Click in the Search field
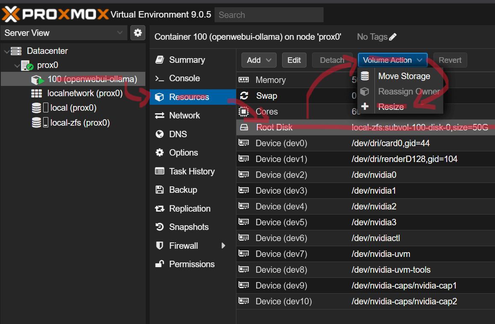 tap(269, 15)
